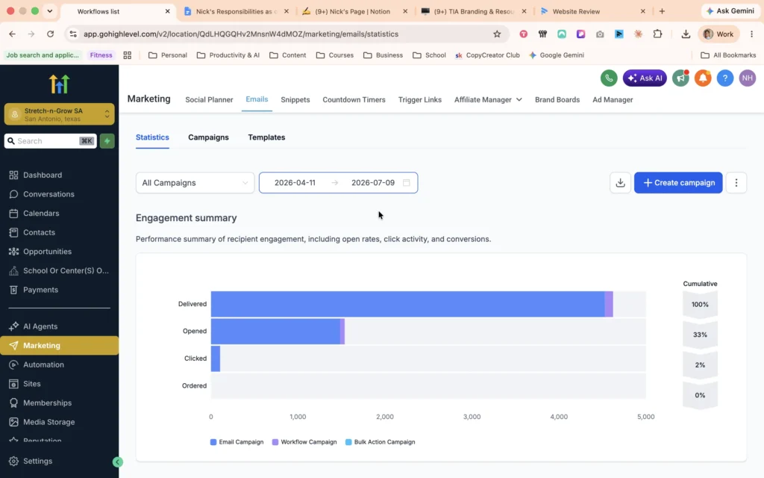Open the Fitness bookmark
The width and height of the screenshot is (764, 478).
point(101,55)
